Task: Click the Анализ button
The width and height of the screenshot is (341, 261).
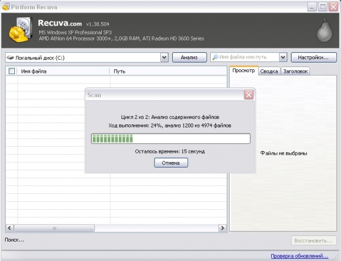Action: pyautogui.click(x=189, y=57)
